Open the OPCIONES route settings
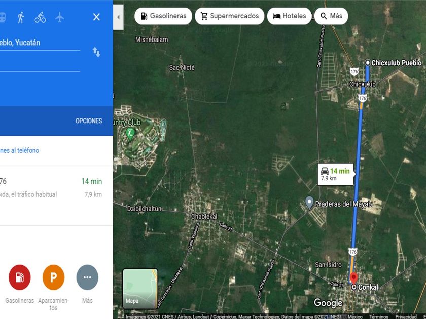 89,121
